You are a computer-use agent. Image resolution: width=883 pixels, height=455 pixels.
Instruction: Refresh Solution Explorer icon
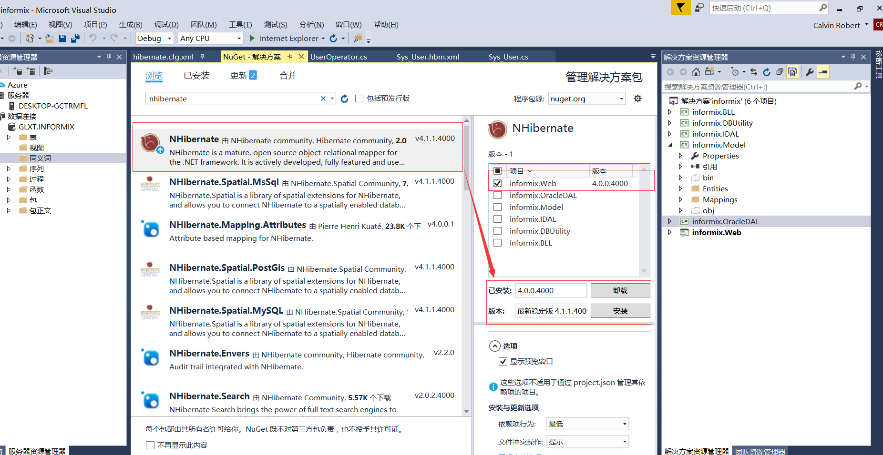(x=767, y=72)
